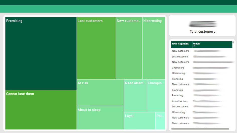
Task: Click the At risk treemap segment
Action: point(100,93)
